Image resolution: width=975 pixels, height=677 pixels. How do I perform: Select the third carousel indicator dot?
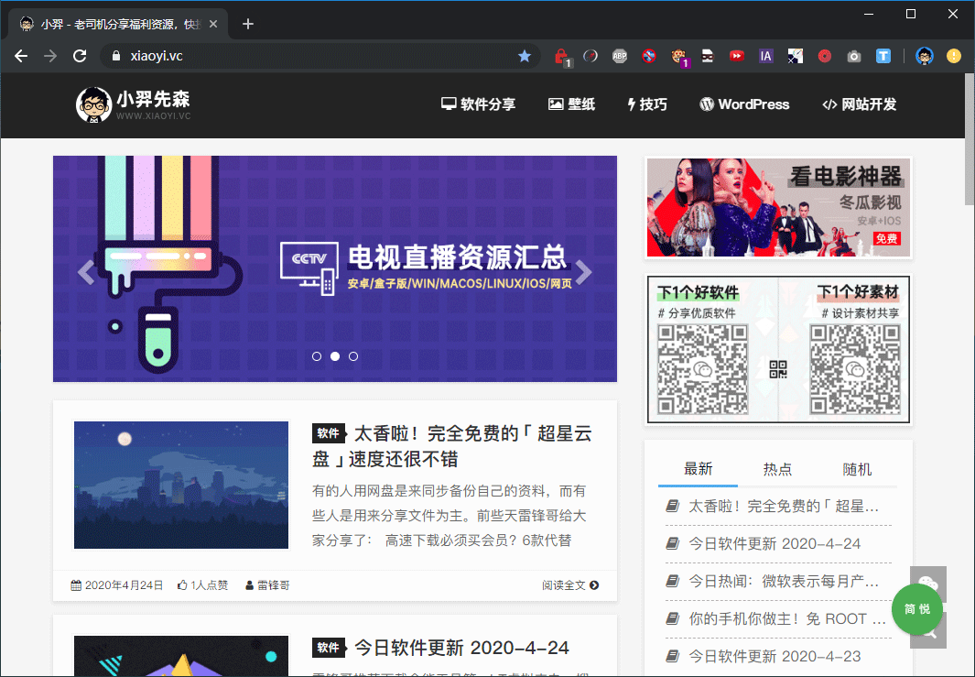(x=353, y=356)
